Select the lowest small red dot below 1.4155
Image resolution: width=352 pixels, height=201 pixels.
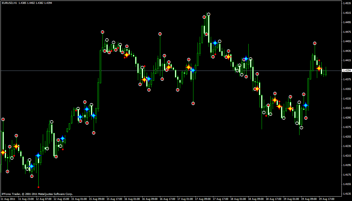coord(38,187)
